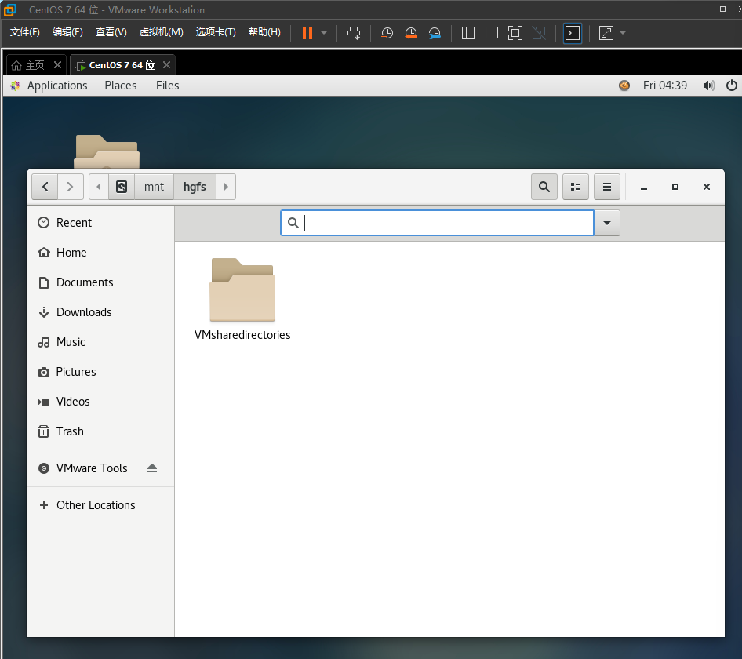This screenshot has height=659, width=742.
Task: Open Downloads in the sidebar
Action: pyautogui.click(x=100, y=312)
